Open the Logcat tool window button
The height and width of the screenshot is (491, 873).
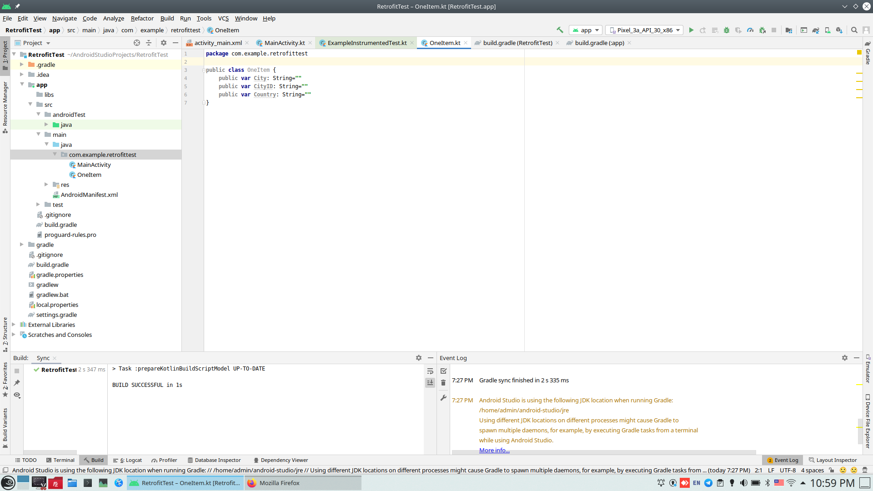tap(128, 460)
